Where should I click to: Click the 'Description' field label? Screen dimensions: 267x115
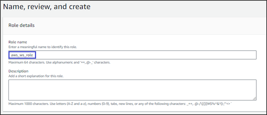point(19,71)
